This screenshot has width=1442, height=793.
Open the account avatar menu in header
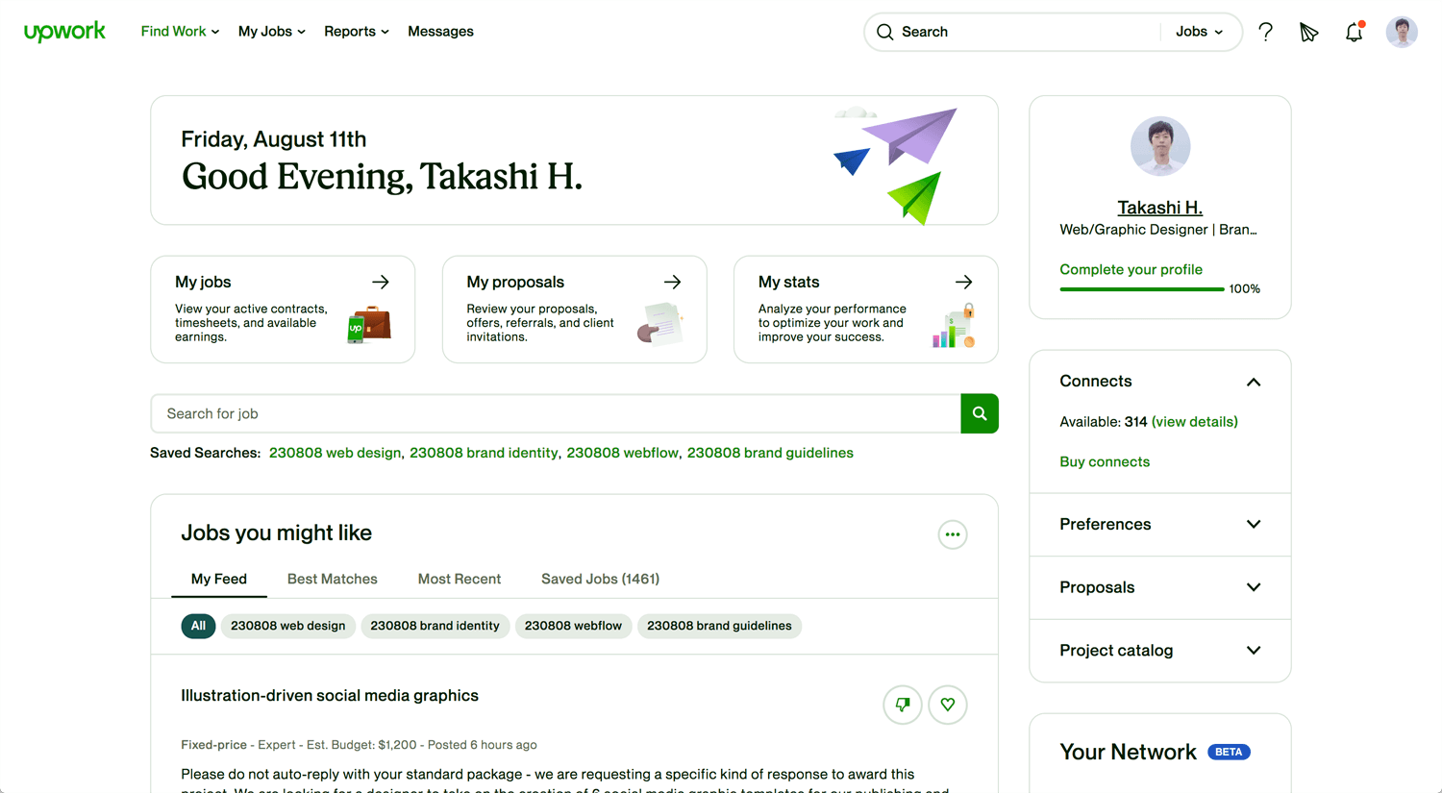tap(1402, 32)
